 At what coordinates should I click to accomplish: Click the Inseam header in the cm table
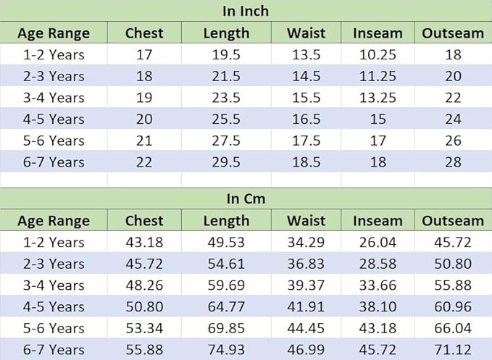(378, 221)
